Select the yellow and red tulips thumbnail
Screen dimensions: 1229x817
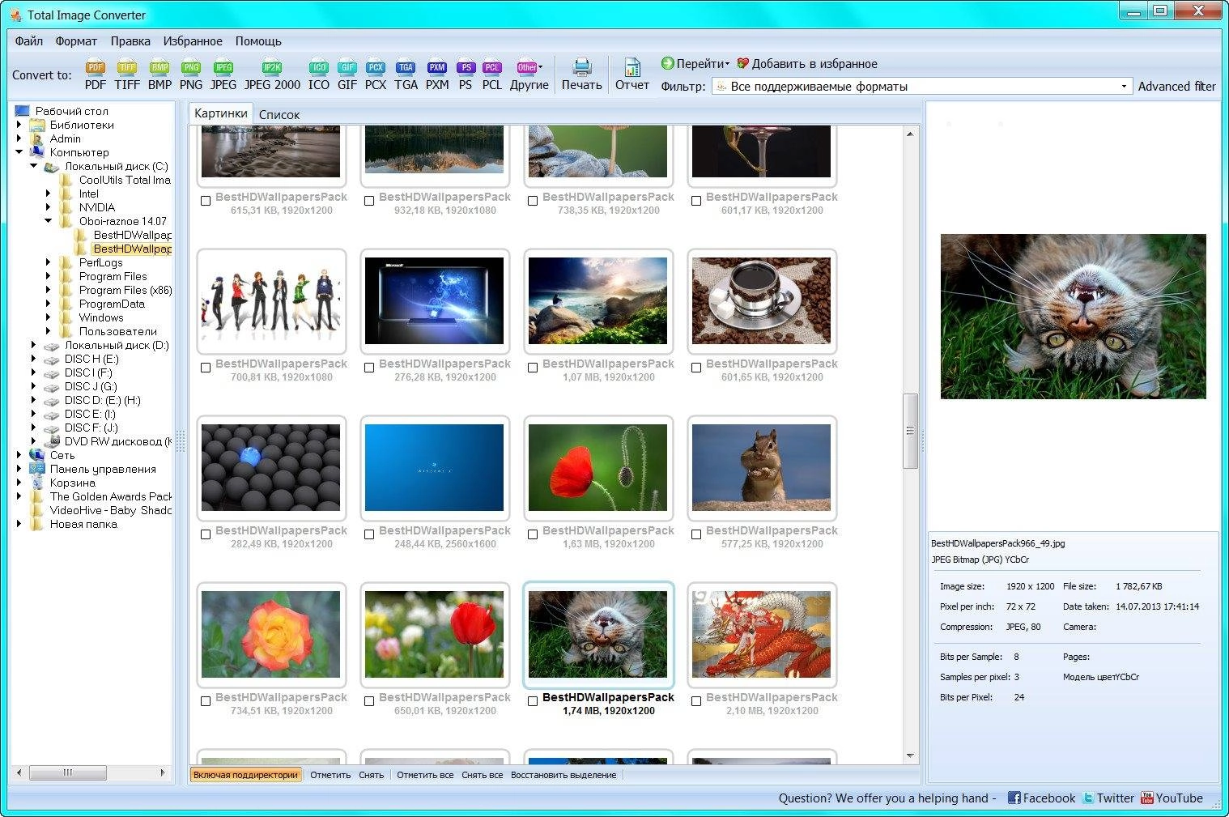[435, 635]
